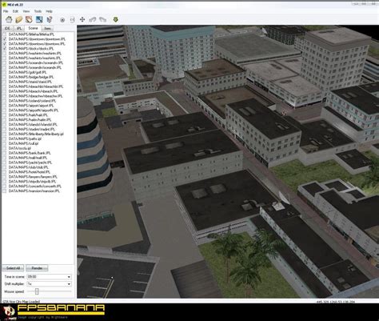Click the undo arrow toolbar icon
Image resolution: width=379 pixels, height=321 pixels.
tap(93, 19)
